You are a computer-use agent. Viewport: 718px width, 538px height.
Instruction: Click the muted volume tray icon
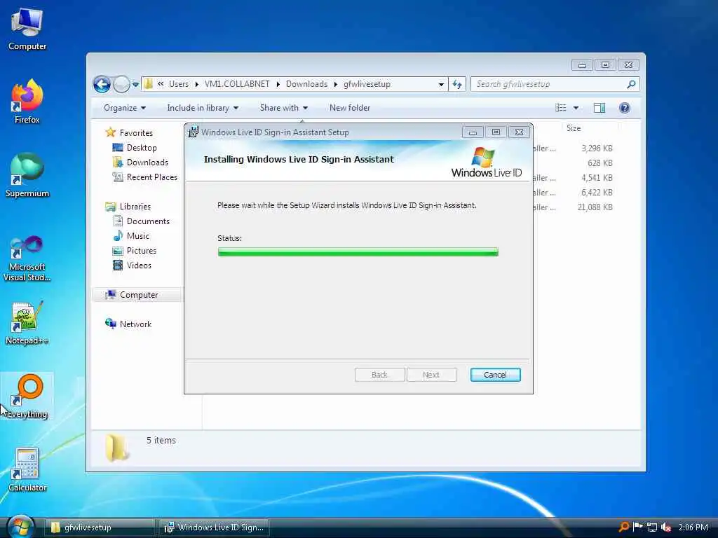(666, 527)
